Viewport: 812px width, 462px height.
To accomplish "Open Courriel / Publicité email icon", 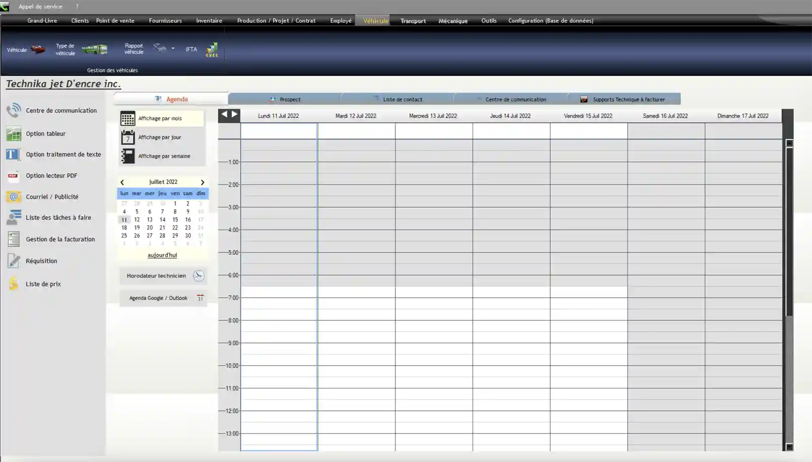I will [14, 197].
